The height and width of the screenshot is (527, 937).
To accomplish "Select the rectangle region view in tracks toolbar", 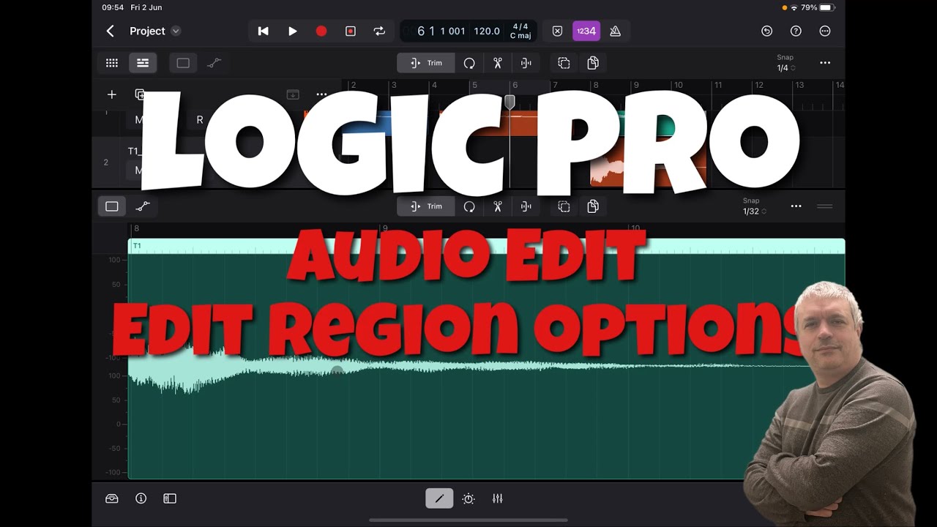I will click(x=183, y=63).
